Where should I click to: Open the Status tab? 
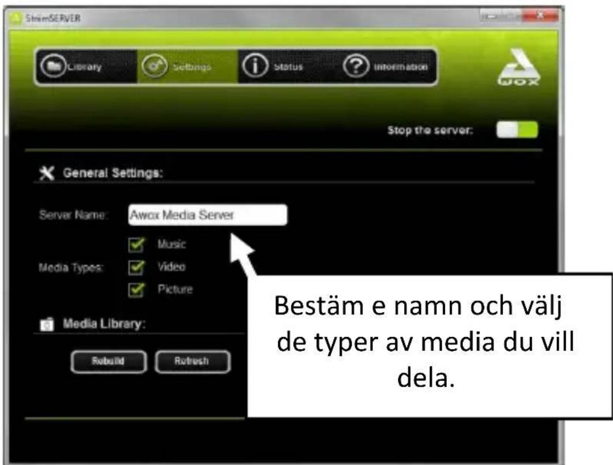tap(287, 66)
